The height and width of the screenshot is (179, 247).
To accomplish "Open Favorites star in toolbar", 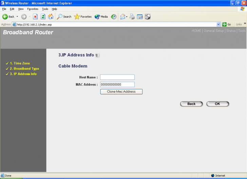I will (x=82, y=16).
